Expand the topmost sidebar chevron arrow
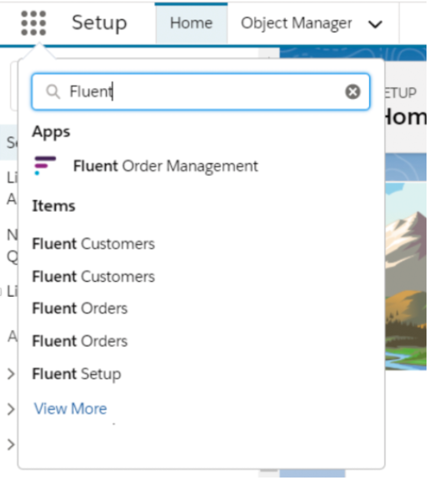Viewport: 430px width, 481px height. coord(10,374)
